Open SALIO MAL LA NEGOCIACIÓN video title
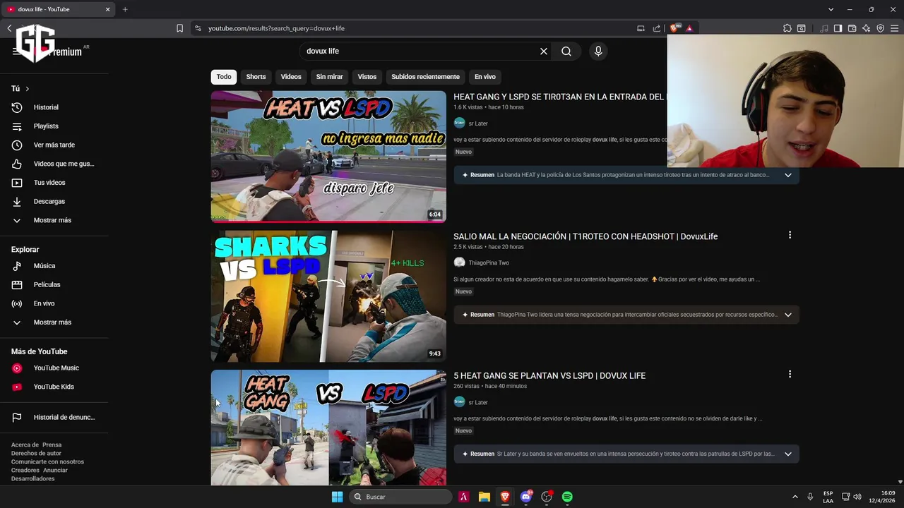904x508 pixels. [585, 236]
